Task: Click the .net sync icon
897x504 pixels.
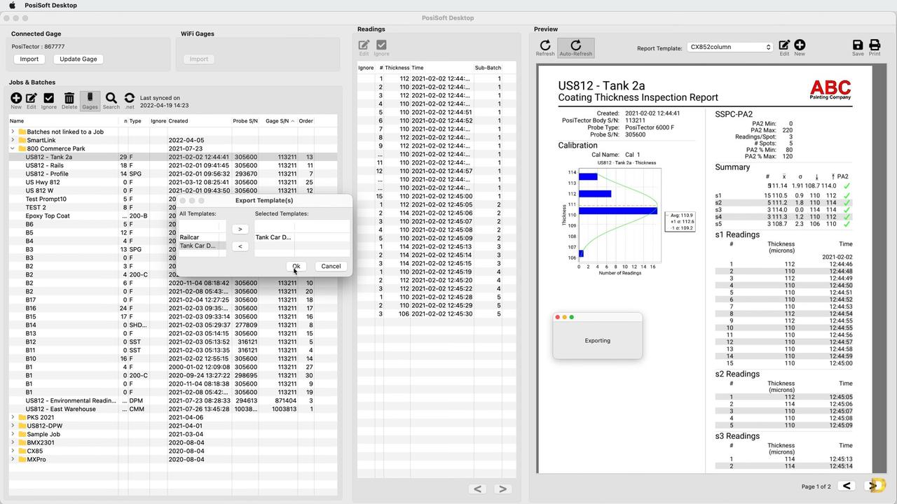Action: 130,100
